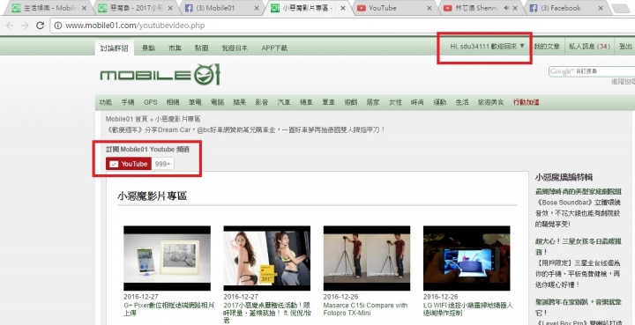635x325 pixels.
Task: Click the Mobile01 logo
Action: tap(160, 74)
